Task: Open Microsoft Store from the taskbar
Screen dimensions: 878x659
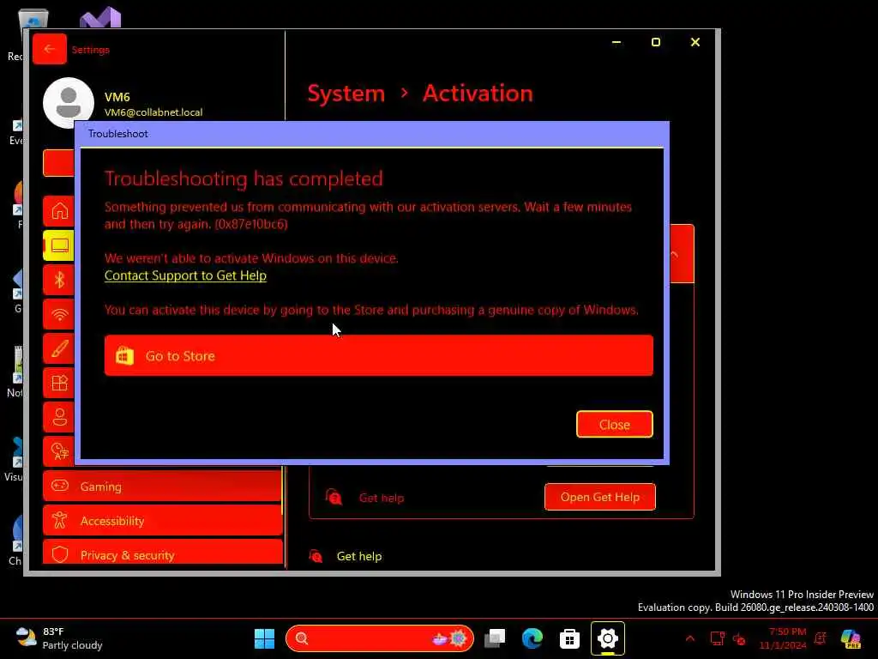Action: click(x=569, y=638)
